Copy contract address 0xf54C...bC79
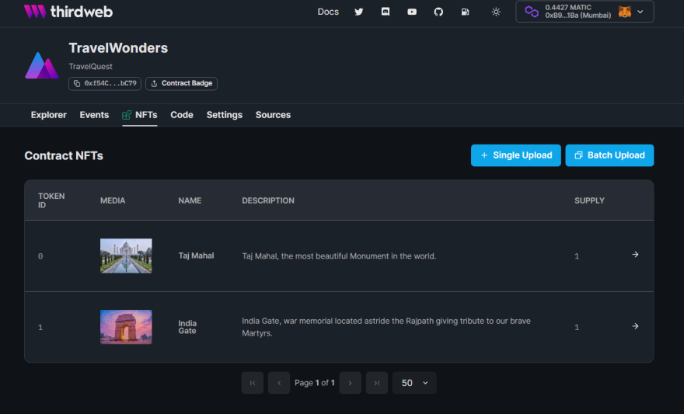This screenshot has height=414, width=684. [x=105, y=83]
